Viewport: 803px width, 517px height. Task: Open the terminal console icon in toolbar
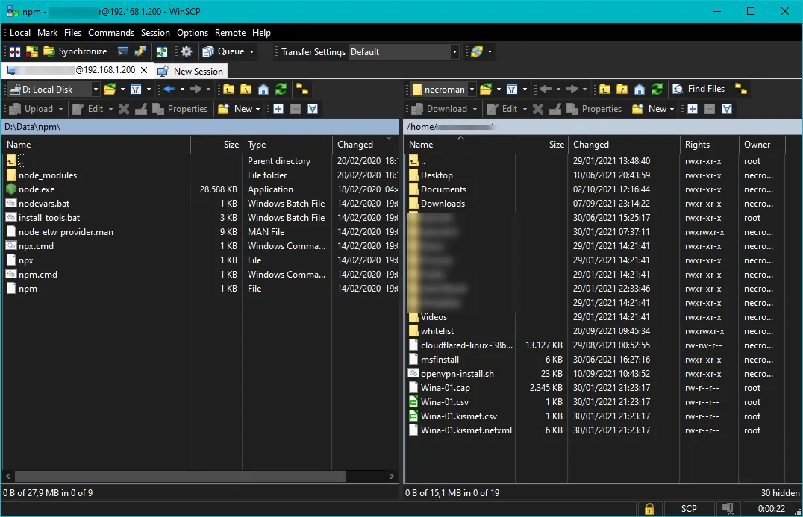pos(123,51)
